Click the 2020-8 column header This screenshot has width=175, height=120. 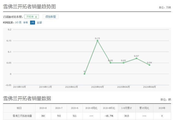(x=43, y=108)
